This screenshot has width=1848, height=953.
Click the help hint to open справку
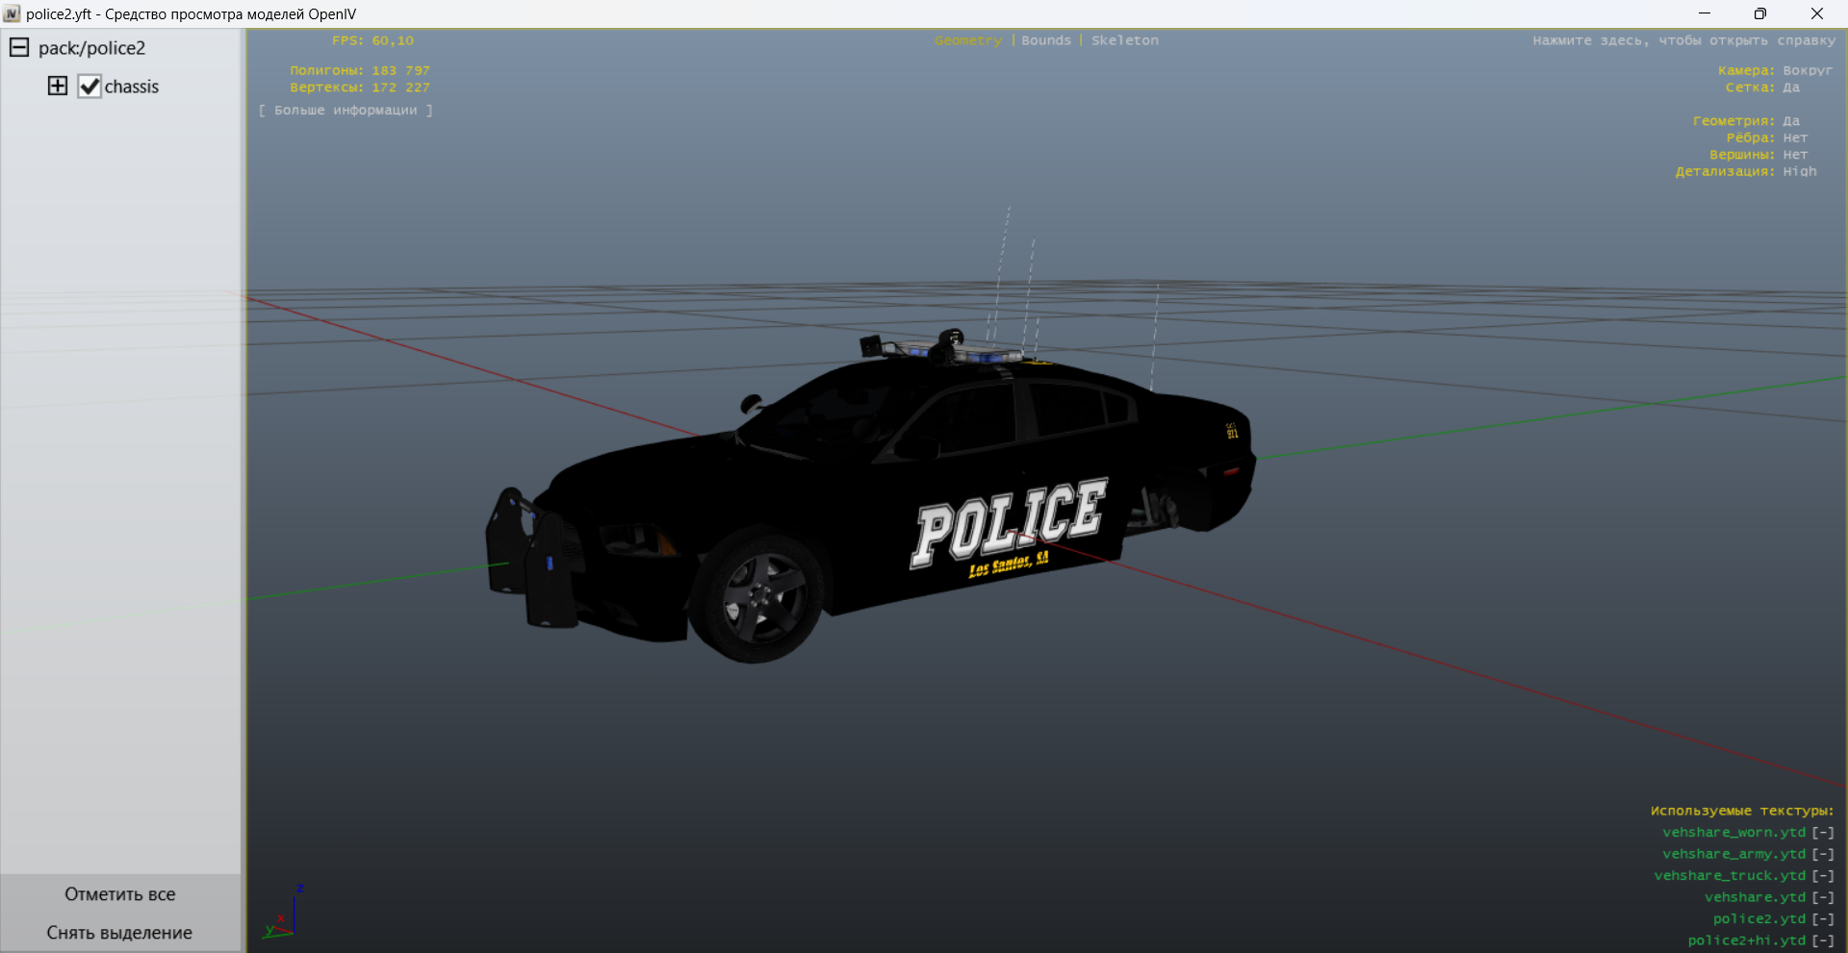point(1683,40)
